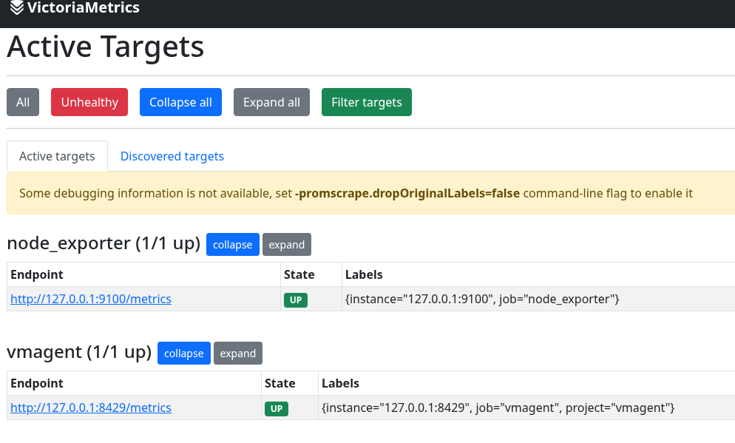Expand the node_exporter job section

click(286, 245)
